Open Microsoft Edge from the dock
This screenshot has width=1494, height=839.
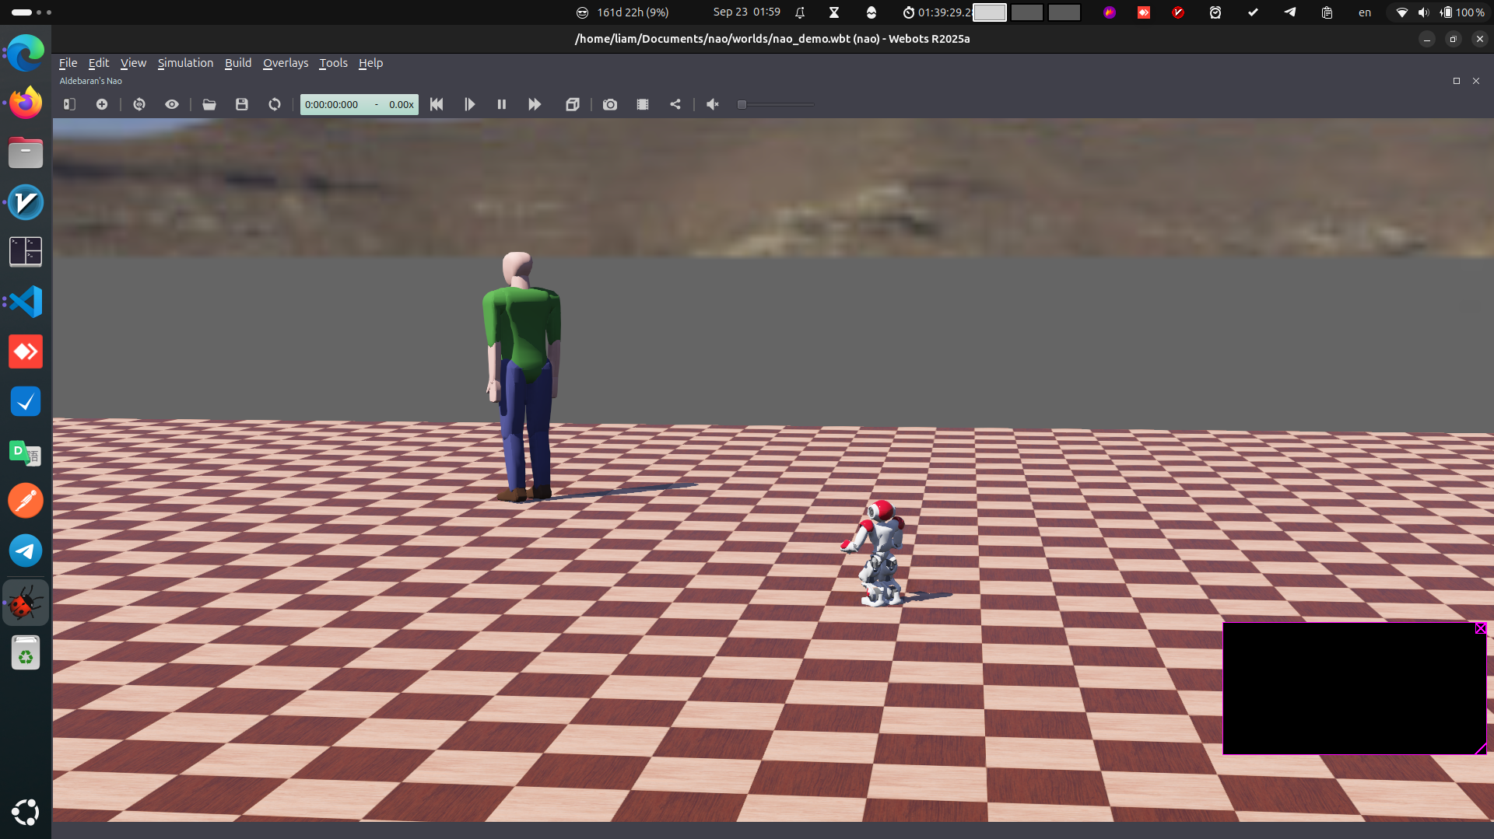(26, 53)
